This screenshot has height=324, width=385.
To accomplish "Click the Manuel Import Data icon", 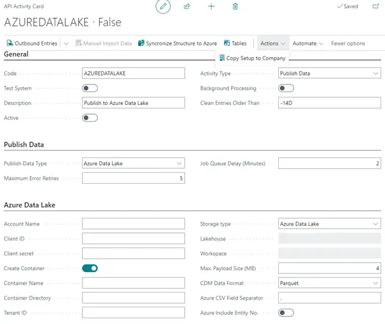I will coord(79,44).
